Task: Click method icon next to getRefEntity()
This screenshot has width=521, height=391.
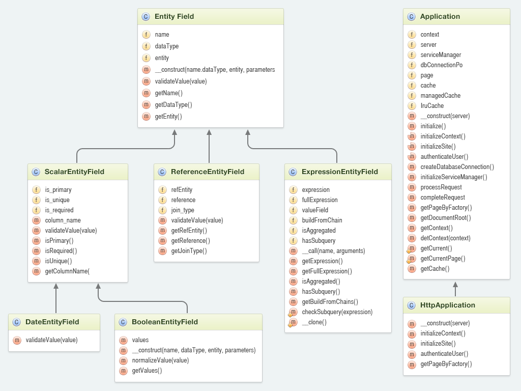Action: click(x=162, y=231)
